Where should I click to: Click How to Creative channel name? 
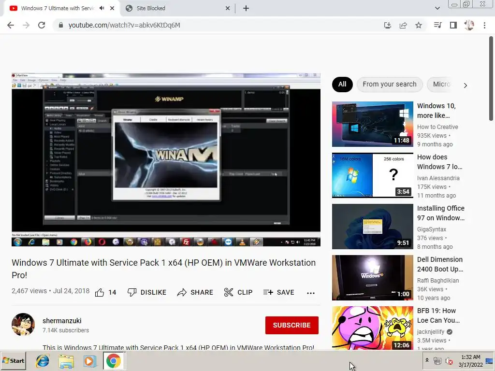pyautogui.click(x=437, y=127)
